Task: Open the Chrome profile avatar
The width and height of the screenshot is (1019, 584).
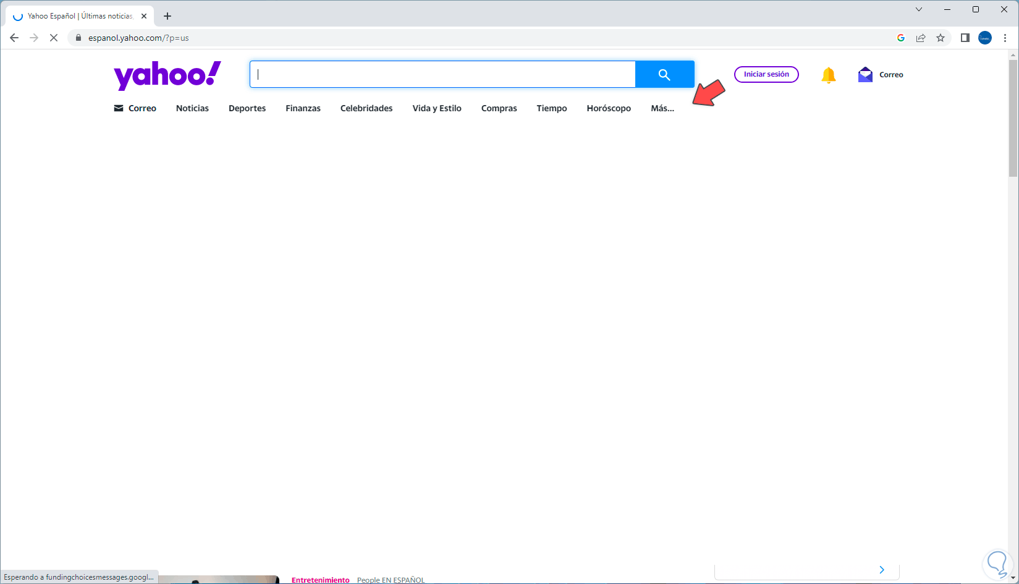Action: point(985,38)
